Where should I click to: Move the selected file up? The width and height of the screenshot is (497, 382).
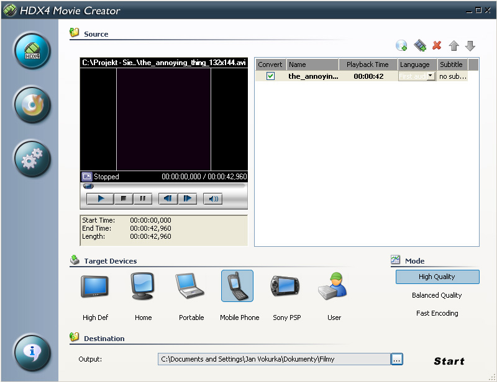pos(454,46)
